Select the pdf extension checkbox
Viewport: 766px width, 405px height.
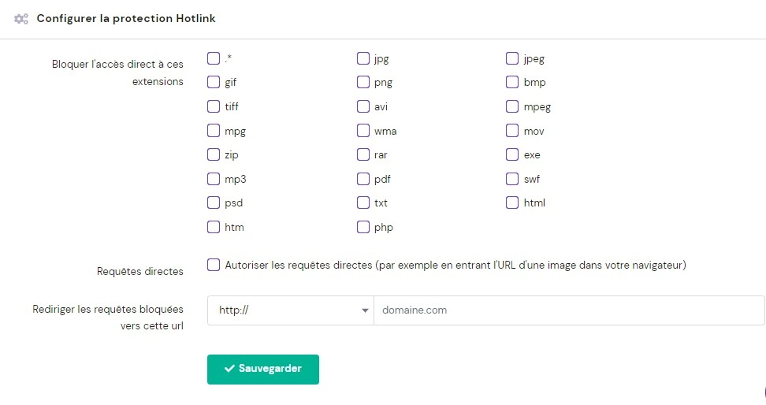point(363,179)
